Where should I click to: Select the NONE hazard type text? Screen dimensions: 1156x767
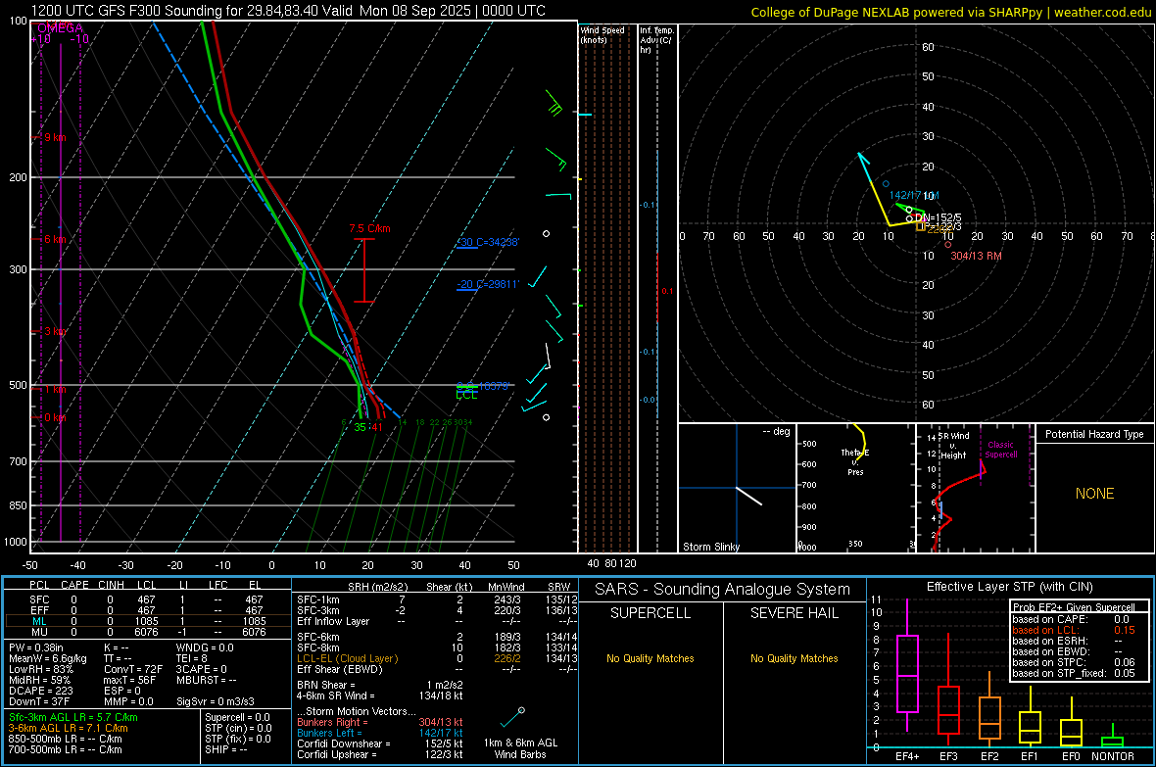click(1095, 494)
